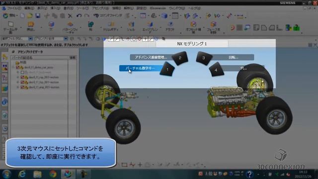The image size is (318, 179).
Task: Open the 3Dconnexion menu
Action: point(158,8)
